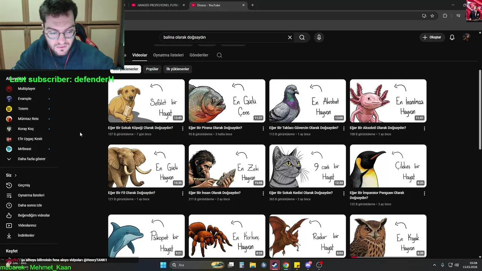The height and width of the screenshot is (271, 482).
Task: Switch to Gönderiler tab
Action: point(199,55)
